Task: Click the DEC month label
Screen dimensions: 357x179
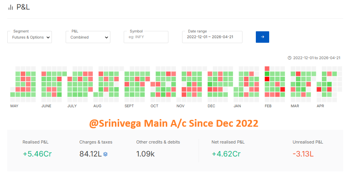Action: [x=211, y=106]
